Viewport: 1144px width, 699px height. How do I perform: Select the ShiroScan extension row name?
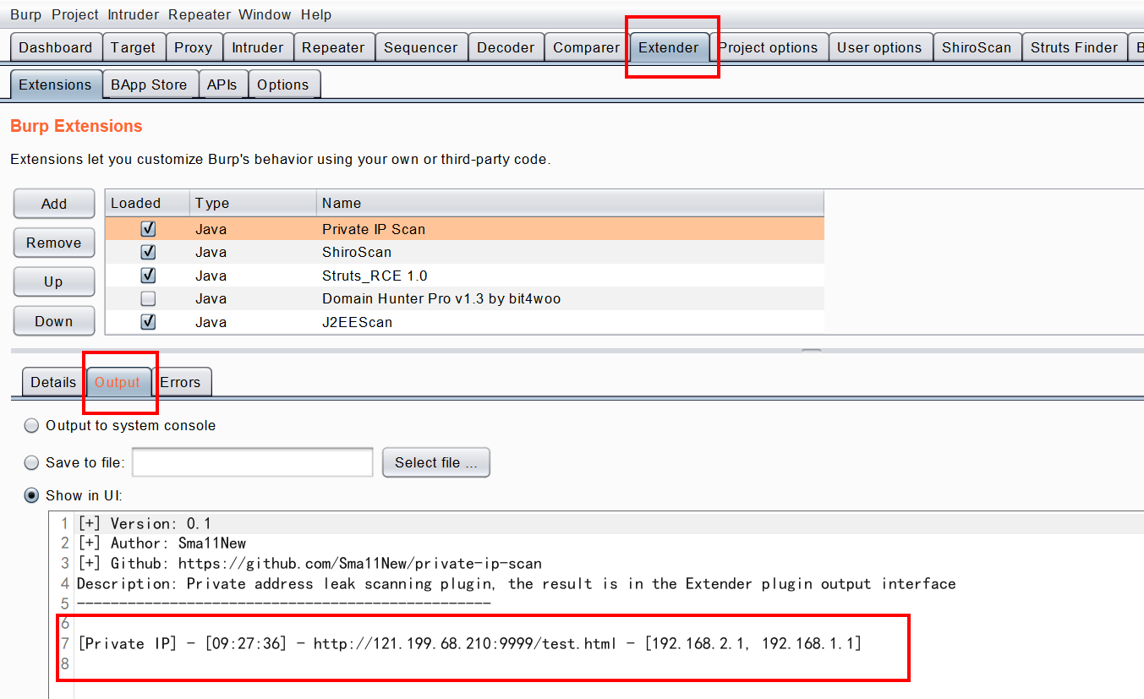point(357,252)
